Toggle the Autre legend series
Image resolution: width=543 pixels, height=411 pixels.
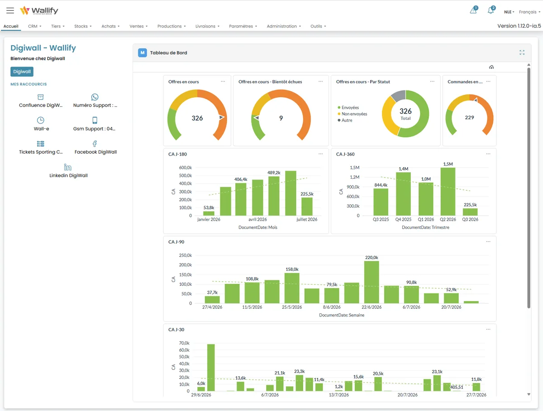(345, 120)
